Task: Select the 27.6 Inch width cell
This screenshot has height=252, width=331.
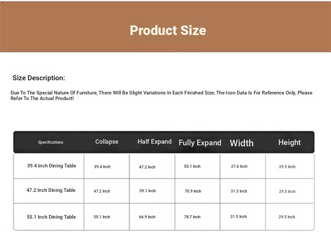Action: pos(239,166)
